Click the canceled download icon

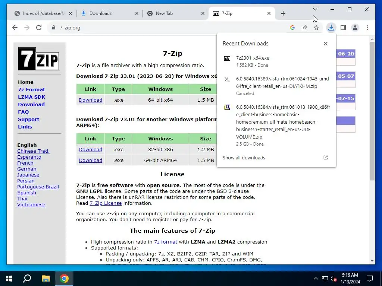point(227,79)
